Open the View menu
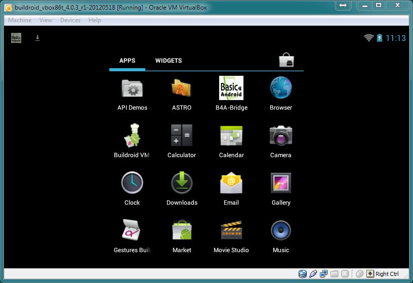 tap(46, 20)
